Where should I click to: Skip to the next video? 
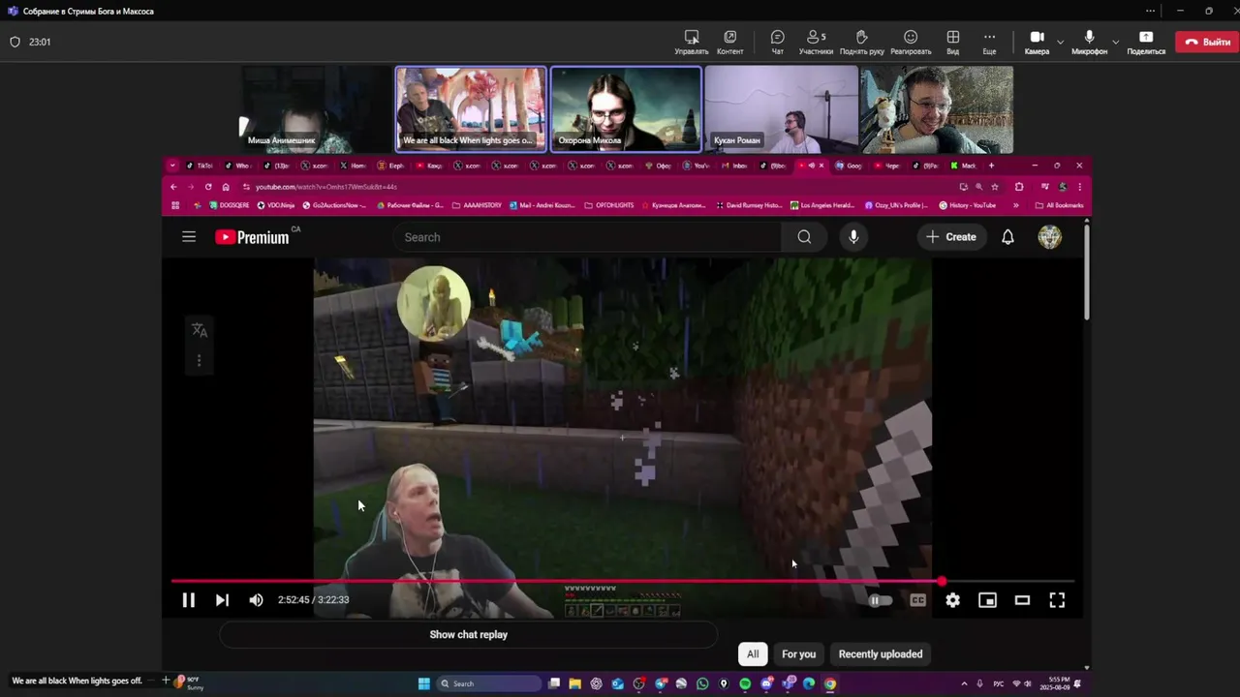[222, 600]
